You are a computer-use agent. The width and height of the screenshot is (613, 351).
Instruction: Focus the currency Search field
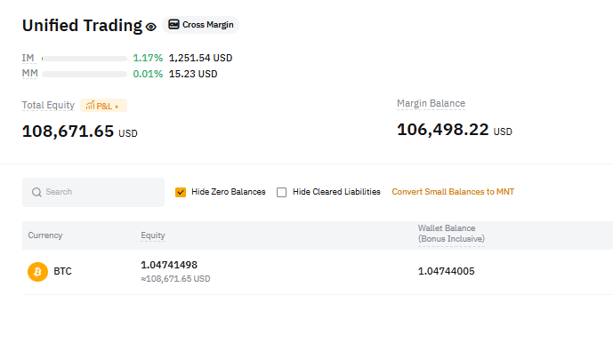pyautogui.click(x=93, y=192)
